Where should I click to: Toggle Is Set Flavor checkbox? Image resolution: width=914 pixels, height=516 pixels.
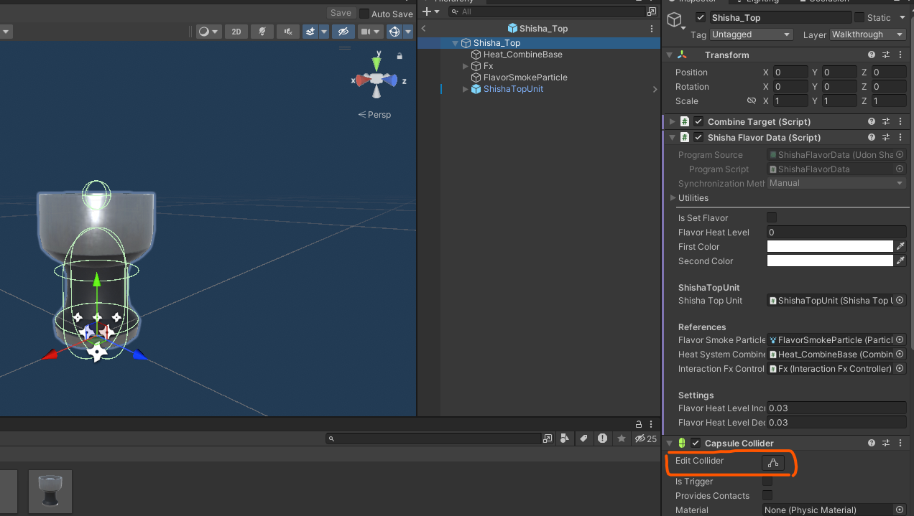pos(772,217)
